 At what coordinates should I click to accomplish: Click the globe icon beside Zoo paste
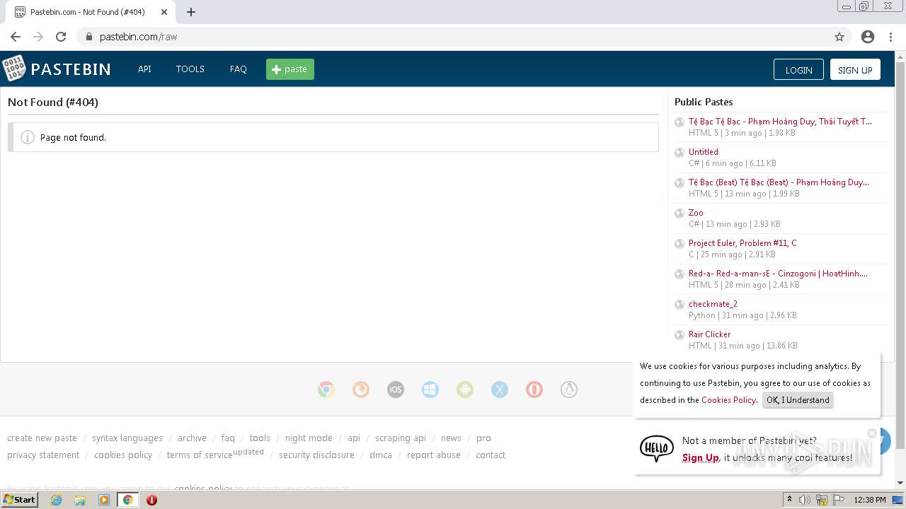[x=679, y=213]
